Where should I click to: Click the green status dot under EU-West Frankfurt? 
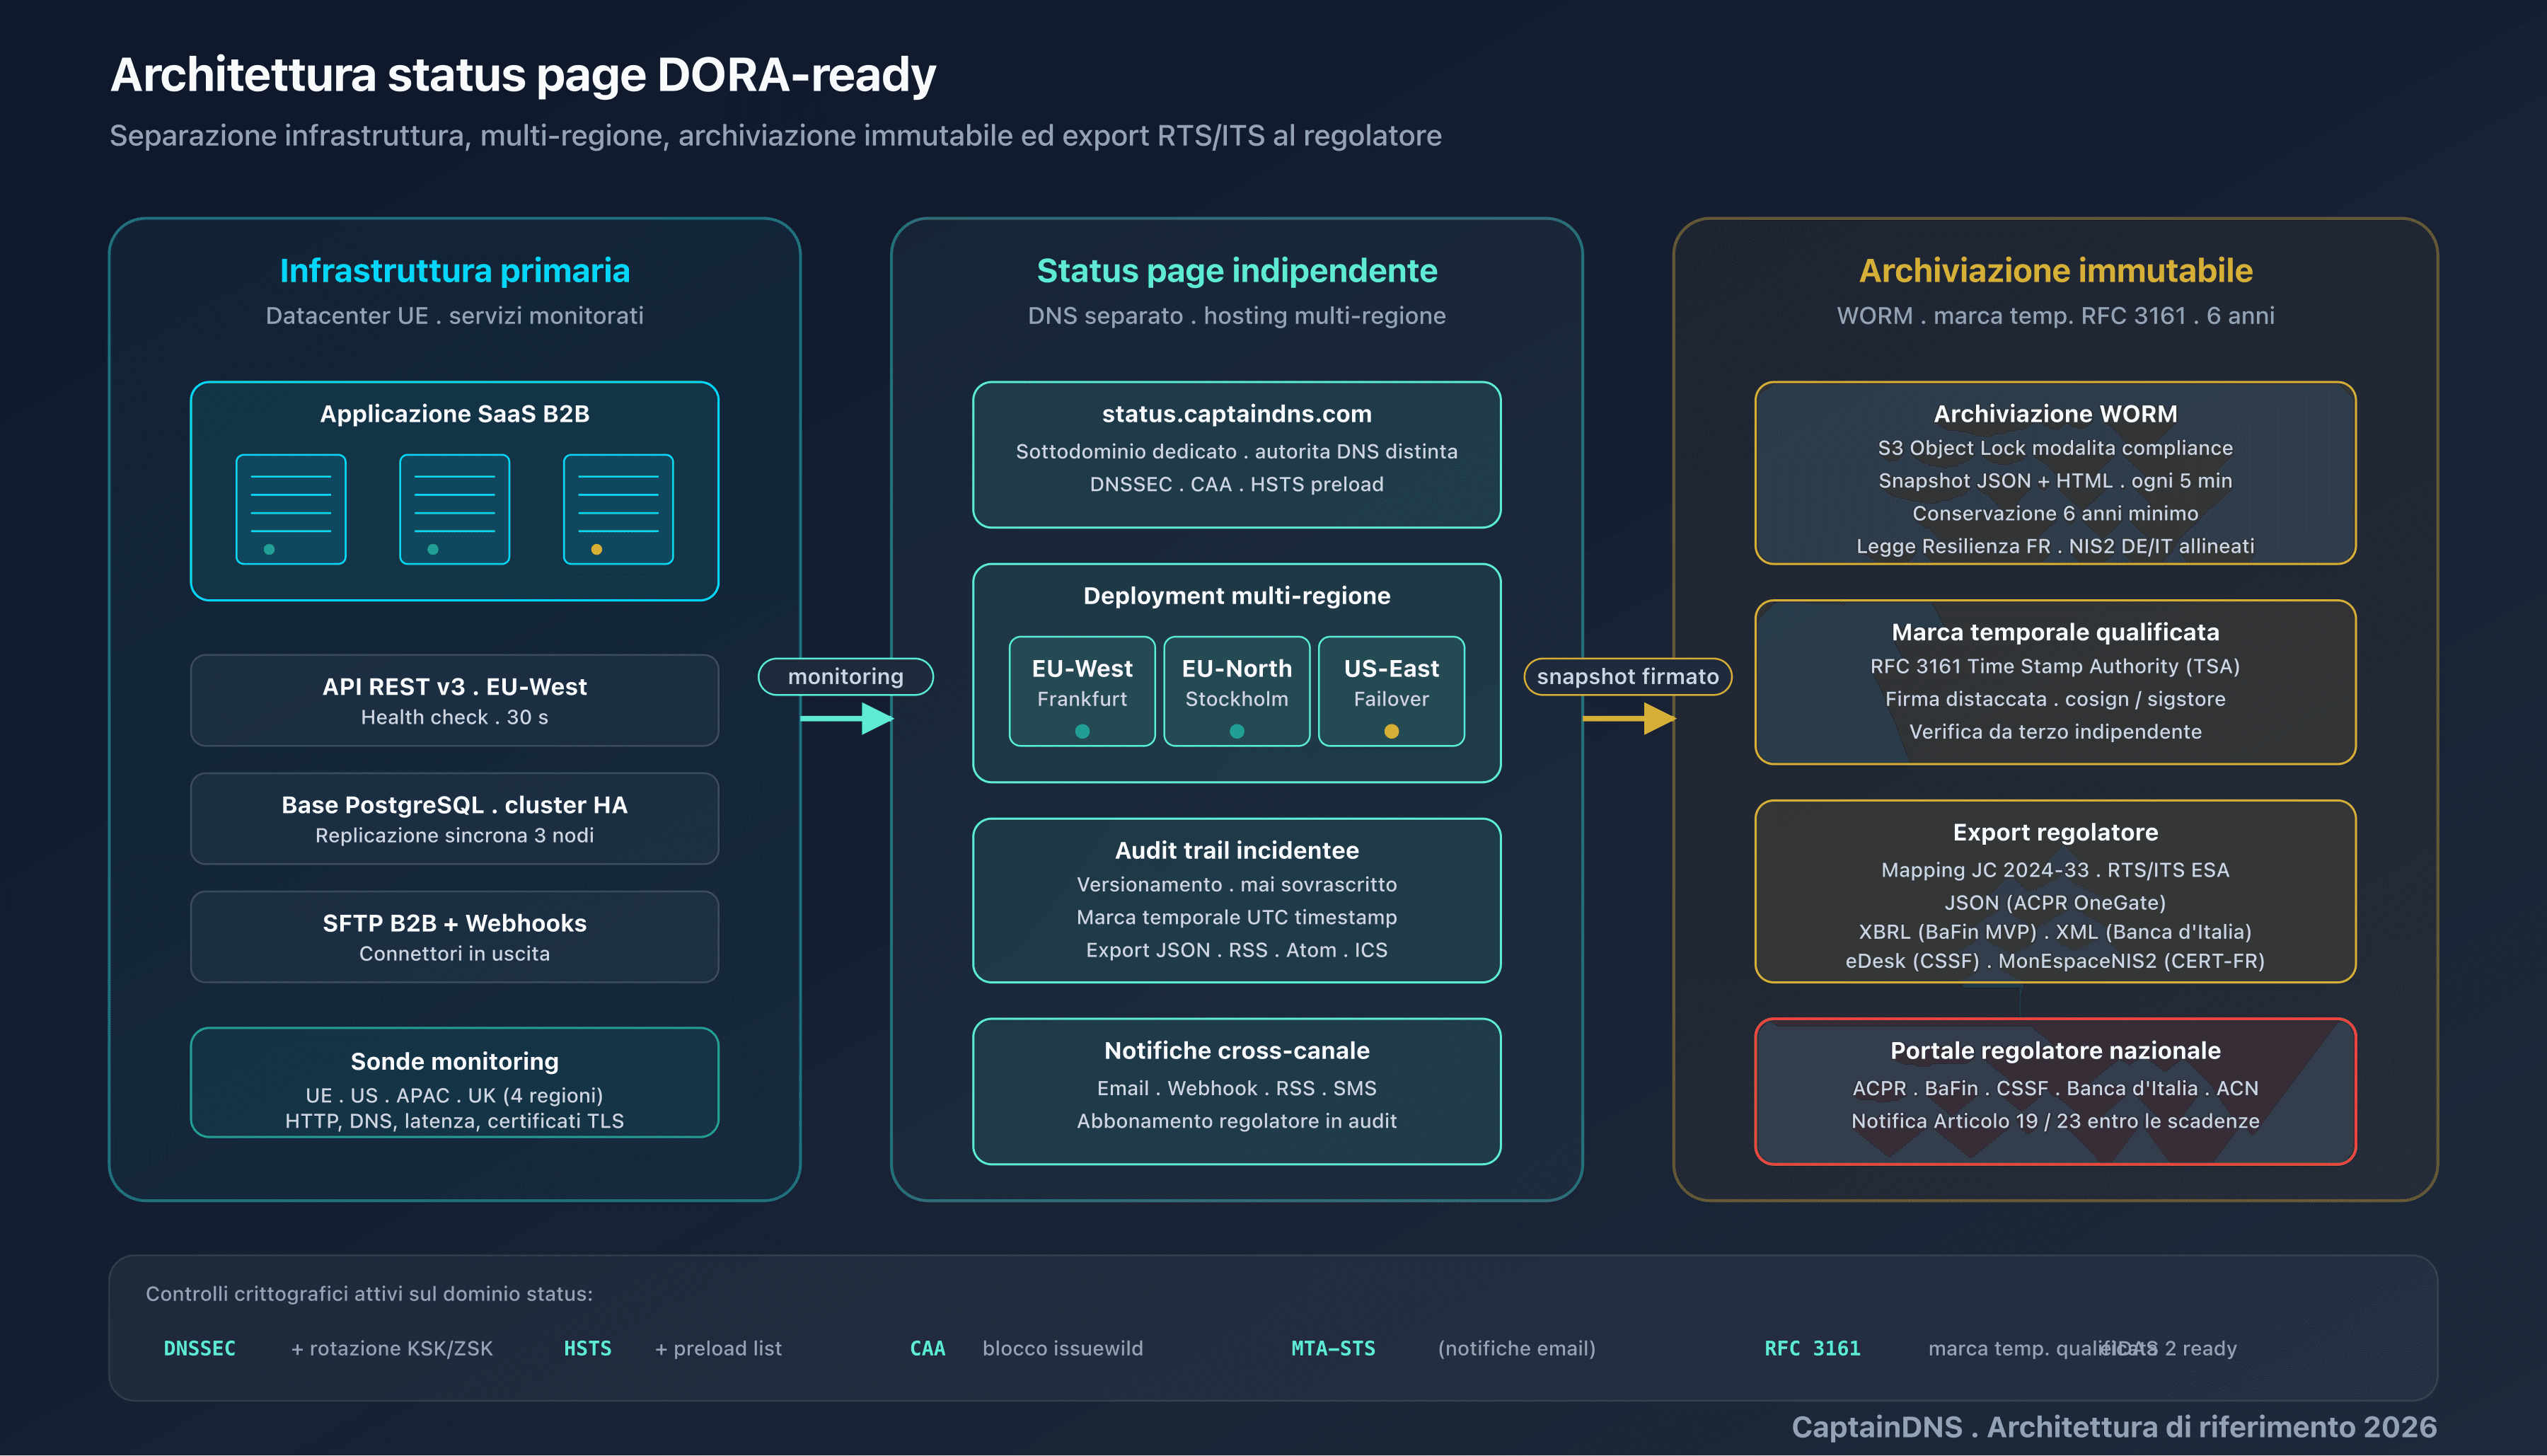tap(1082, 731)
